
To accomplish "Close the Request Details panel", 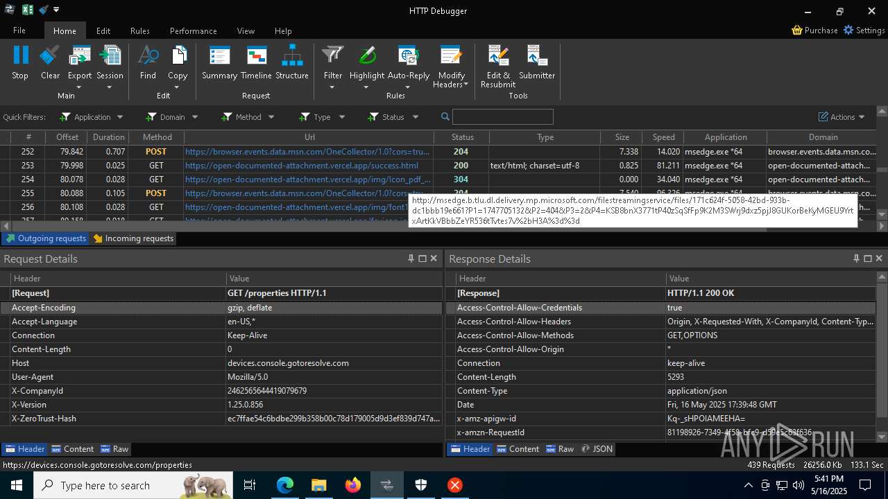I will tap(434, 259).
